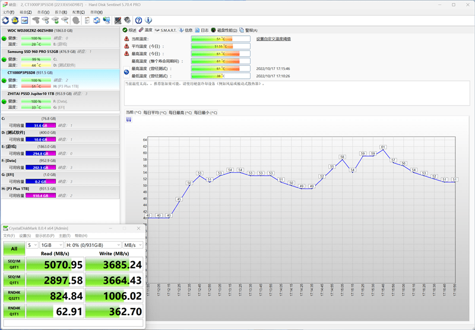This screenshot has width=475, height=330.
Task: Select the 每日平均 (°C) graph tab
Action: click(155, 113)
